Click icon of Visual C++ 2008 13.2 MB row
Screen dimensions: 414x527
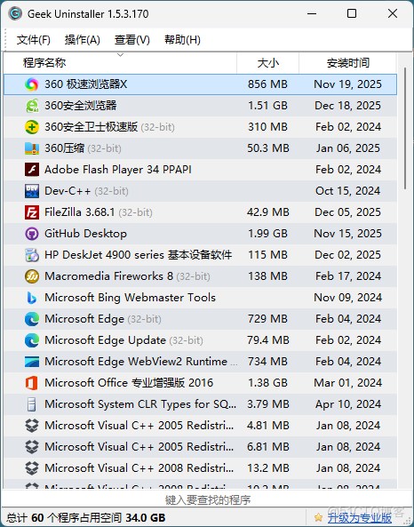coord(32,468)
